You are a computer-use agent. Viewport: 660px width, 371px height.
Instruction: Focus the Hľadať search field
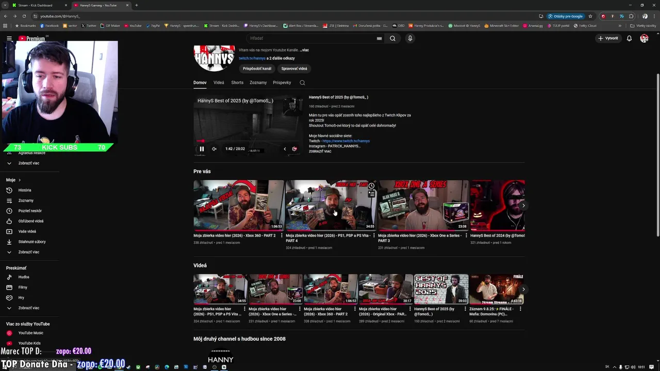point(312,38)
